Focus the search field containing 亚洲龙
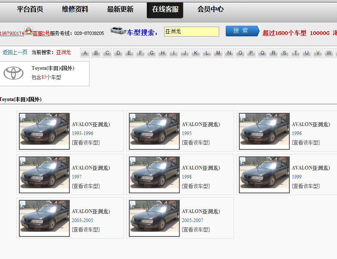 (x=192, y=32)
